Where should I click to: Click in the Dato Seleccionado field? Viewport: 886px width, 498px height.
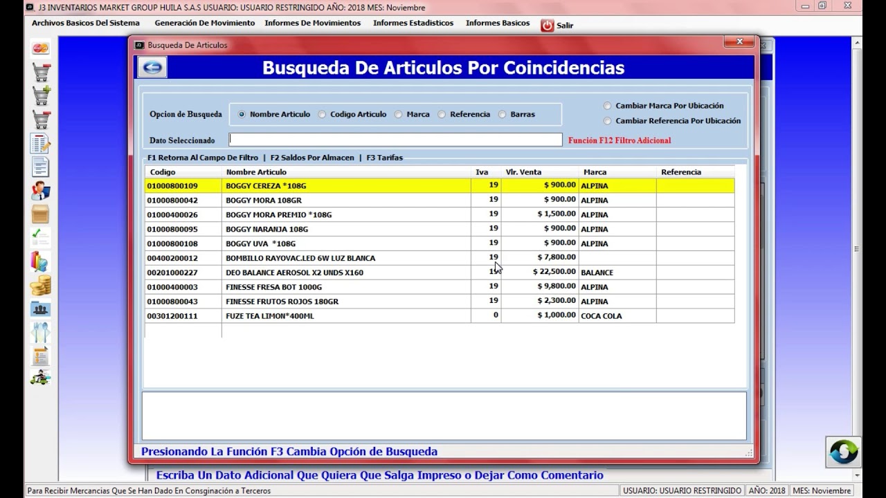(x=395, y=140)
